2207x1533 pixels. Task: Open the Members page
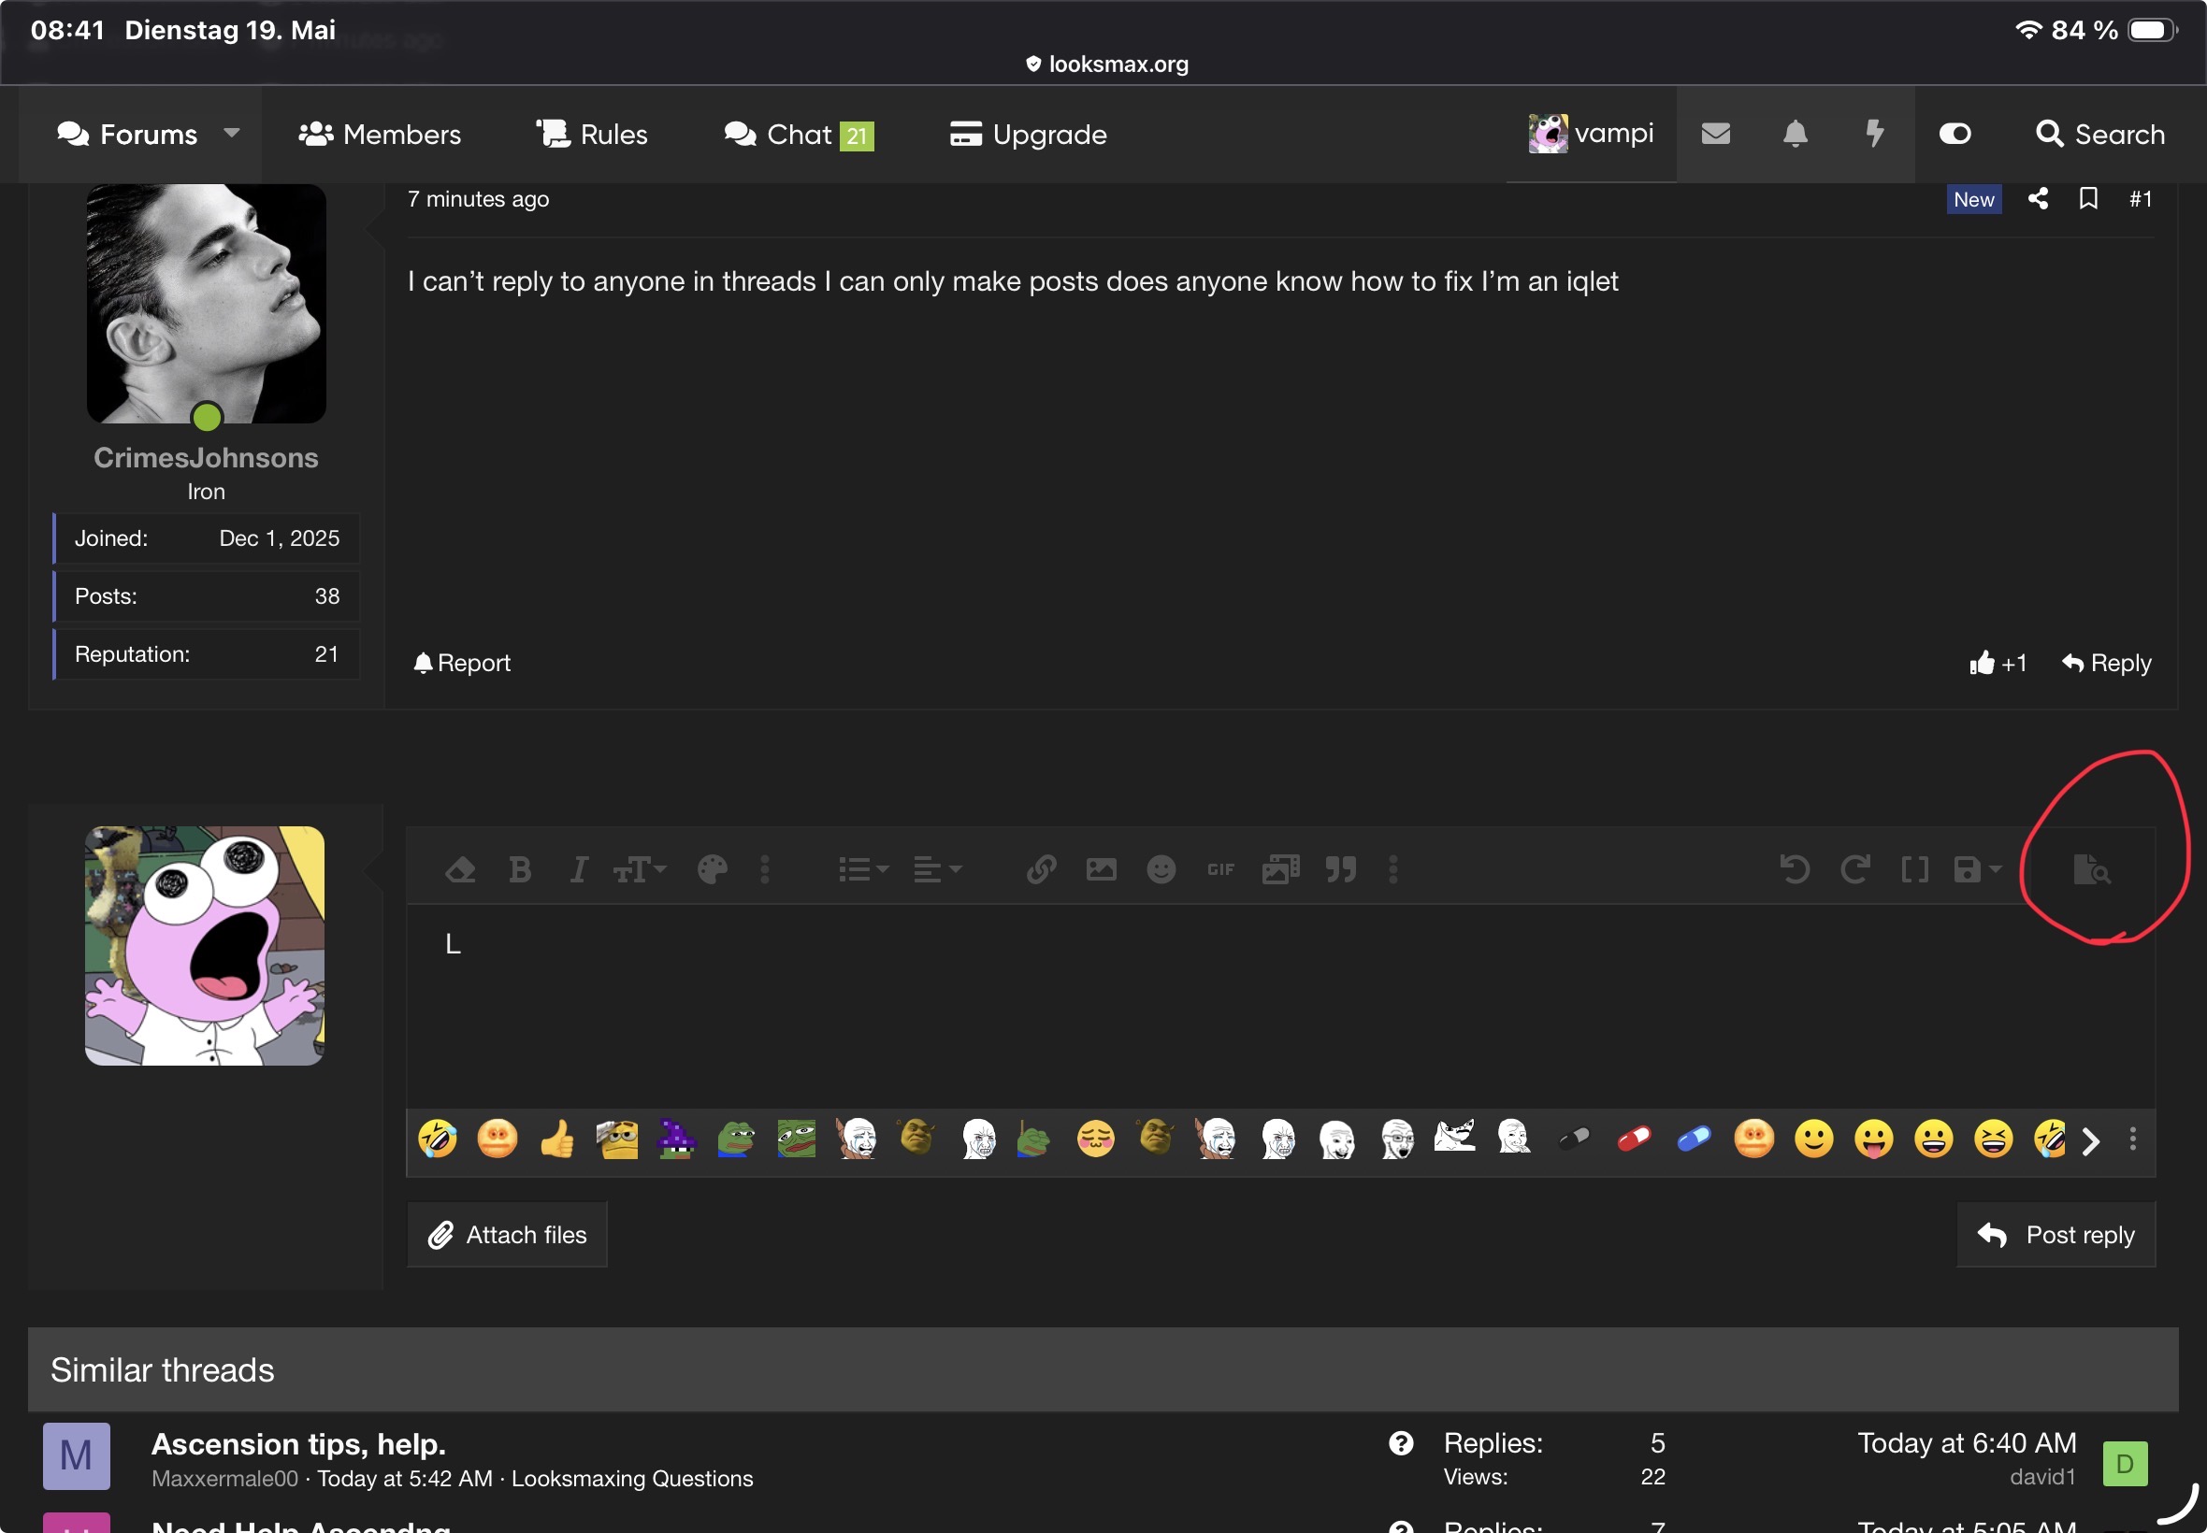[380, 135]
